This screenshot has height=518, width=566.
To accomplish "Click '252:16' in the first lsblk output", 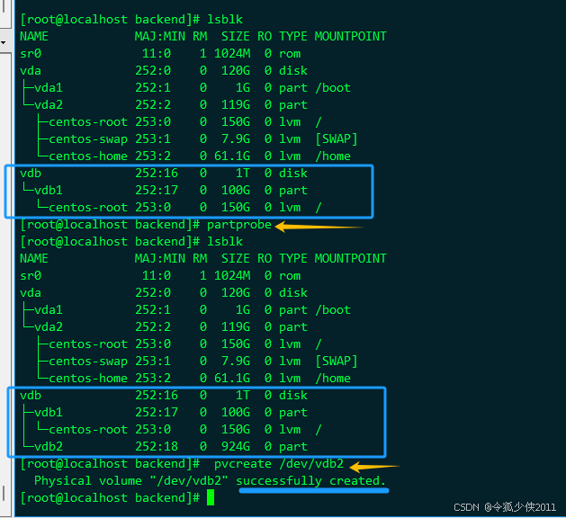I will pyautogui.click(x=157, y=174).
